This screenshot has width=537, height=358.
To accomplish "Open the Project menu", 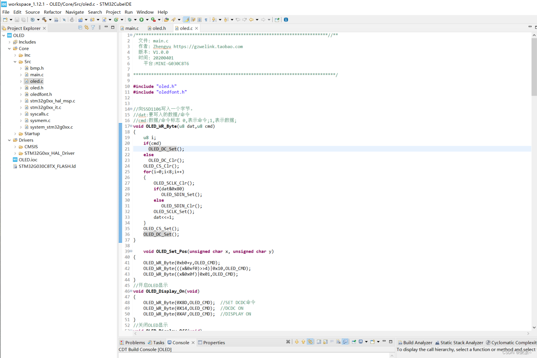I will pyautogui.click(x=113, y=12).
